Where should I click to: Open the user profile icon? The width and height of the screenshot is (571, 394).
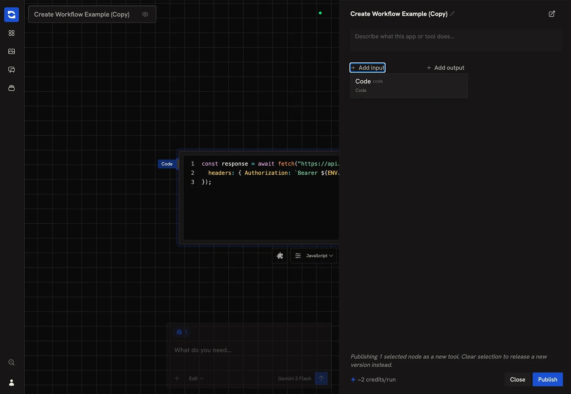pyautogui.click(x=11, y=383)
